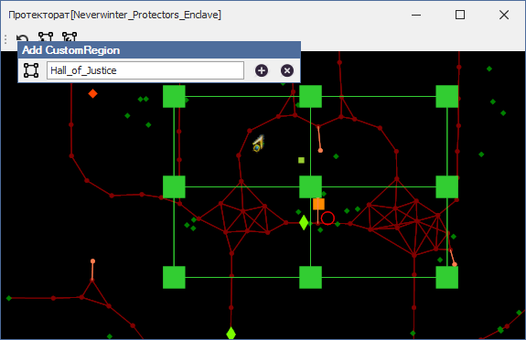Click the bottom-right green region handle

click(447, 277)
